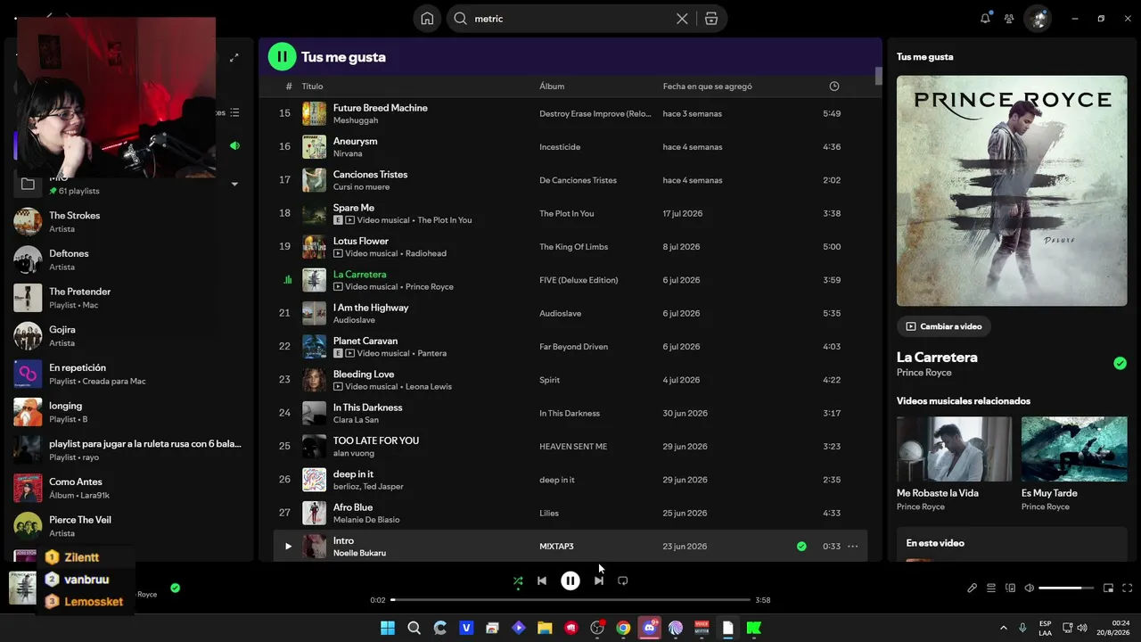Play Intro by Noelle Bukaru
The width and height of the screenshot is (1141, 642).
(288, 547)
